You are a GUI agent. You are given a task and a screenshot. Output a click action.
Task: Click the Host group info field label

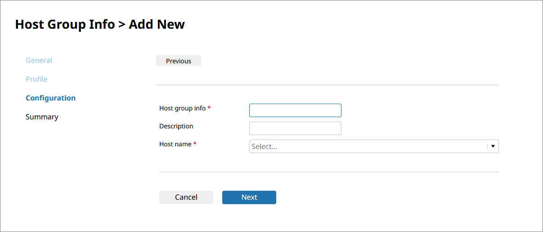coord(182,108)
